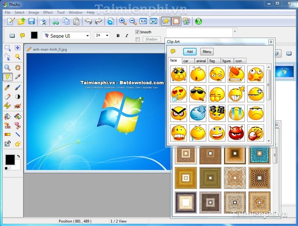Select the sunglasses smiley clip art

coord(198,93)
